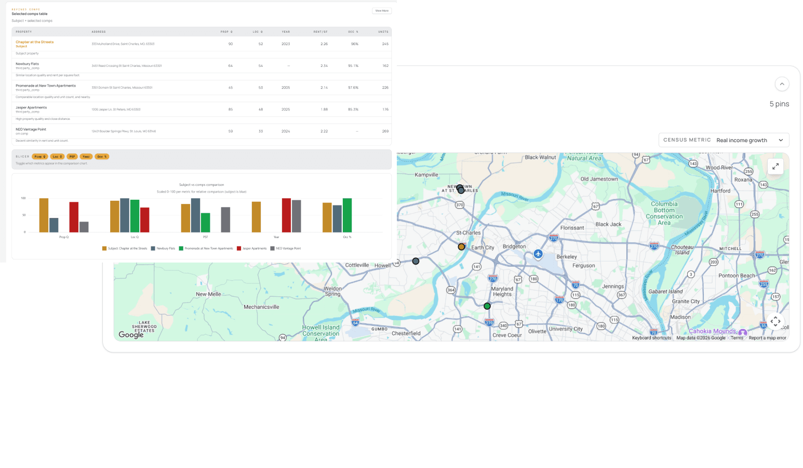Toggle the Loc Q slicer chip
Viewport: 803px width, 468px height.
tap(57, 156)
